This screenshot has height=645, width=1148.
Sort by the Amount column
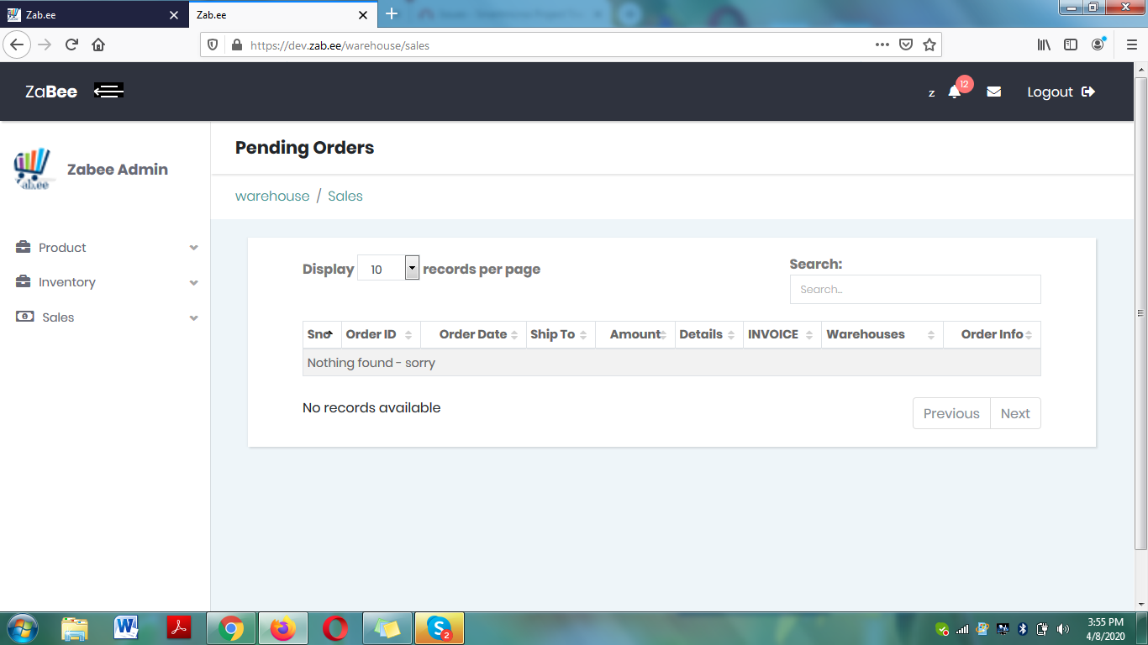(x=635, y=334)
